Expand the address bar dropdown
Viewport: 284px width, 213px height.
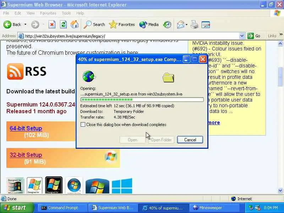(x=242, y=36)
